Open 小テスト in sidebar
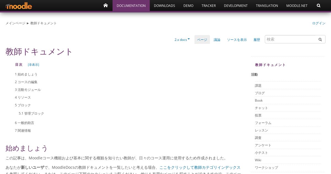The width and height of the screenshot is (331, 174). [x=261, y=153]
